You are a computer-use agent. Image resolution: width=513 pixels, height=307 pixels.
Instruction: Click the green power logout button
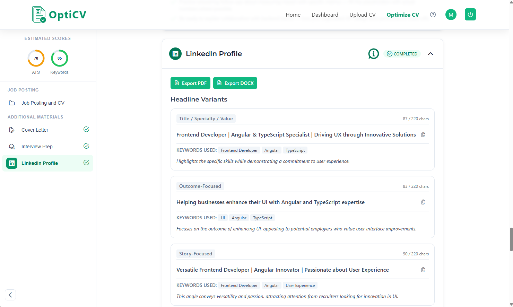tap(470, 15)
